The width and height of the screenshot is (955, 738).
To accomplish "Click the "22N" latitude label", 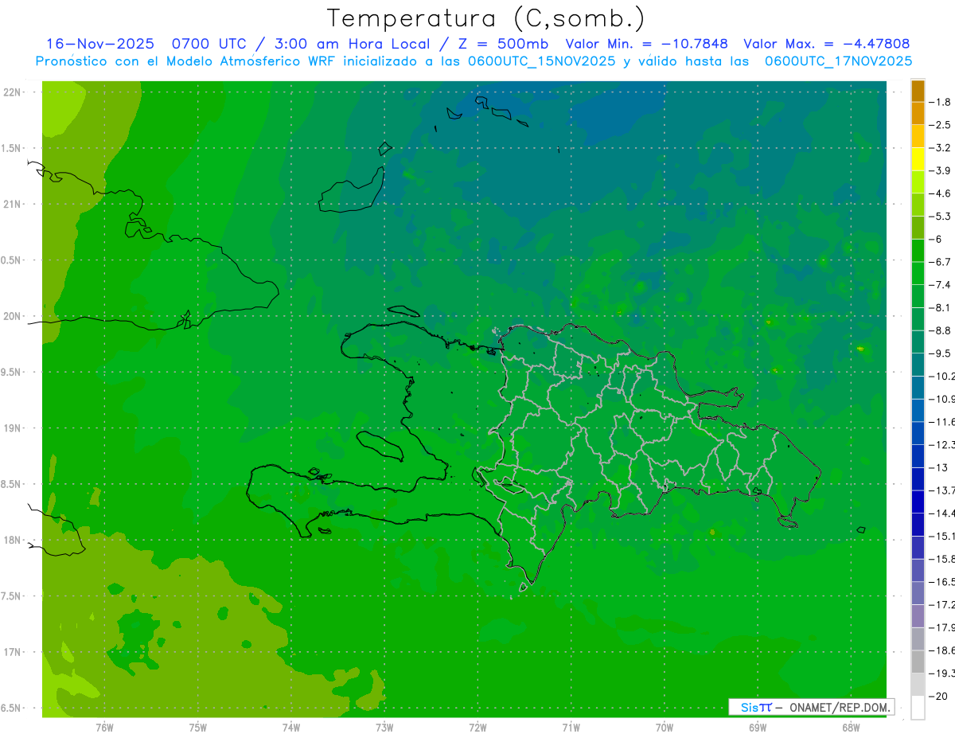I will (x=14, y=92).
